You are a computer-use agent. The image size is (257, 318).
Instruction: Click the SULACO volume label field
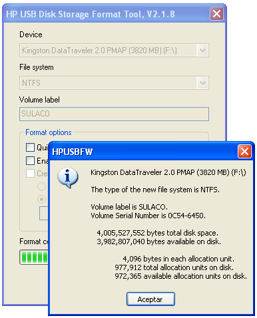(114, 114)
